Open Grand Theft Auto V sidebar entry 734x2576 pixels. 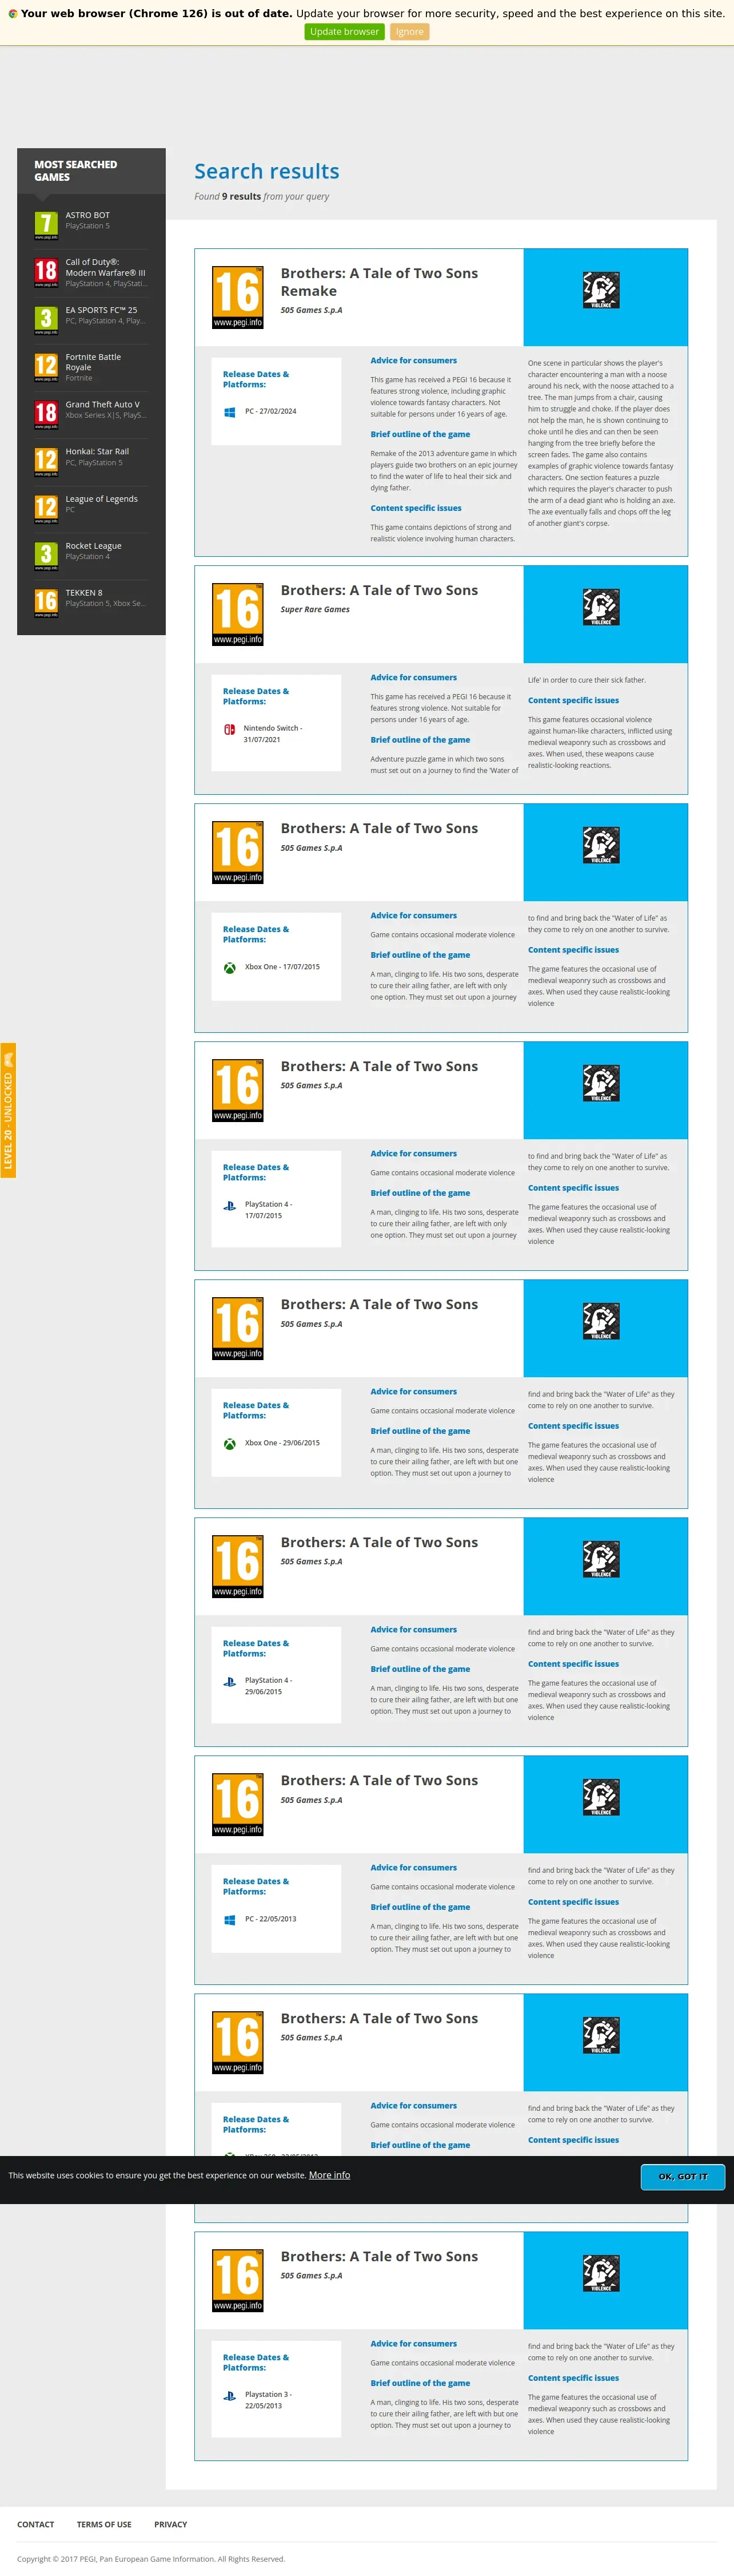(103, 404)
